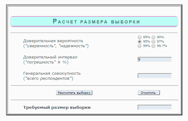Click the Доверительный интервал label
This screenshot has width=188, height=121.
tap(50, 57)
